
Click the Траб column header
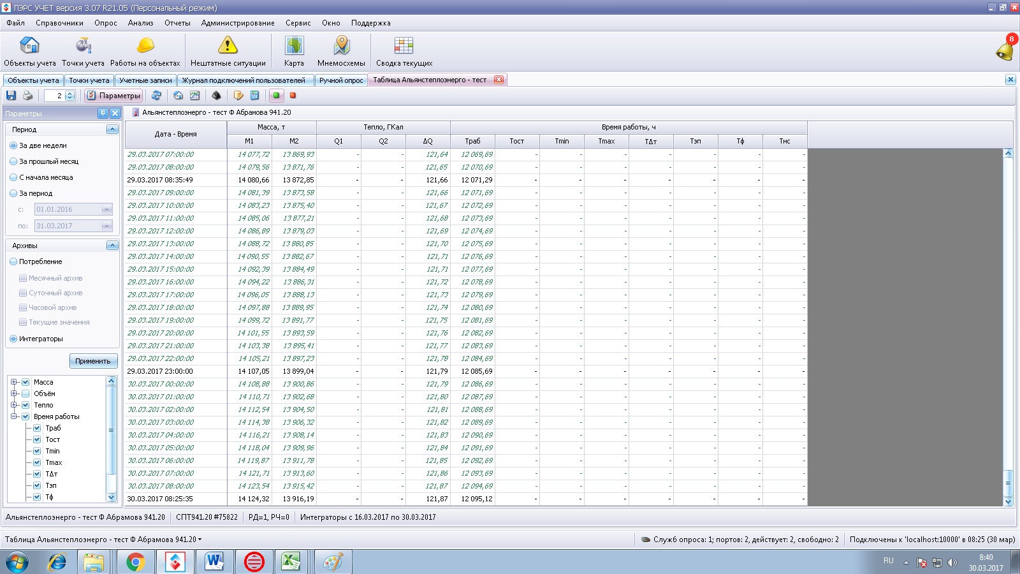(x=472, y=141)
